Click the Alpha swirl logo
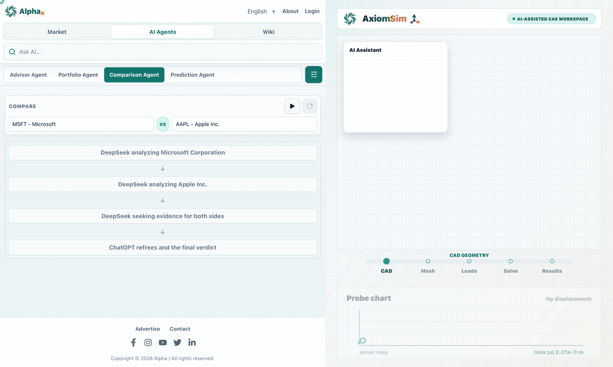The image size is (613, 367). 11,12
